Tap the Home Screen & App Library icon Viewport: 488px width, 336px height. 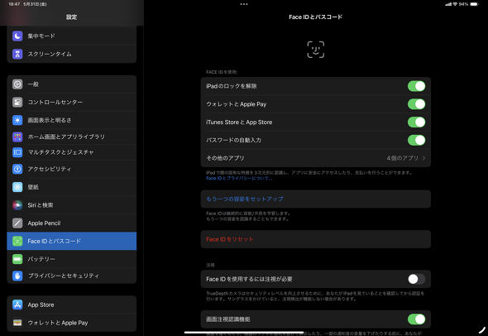pos(17,137)
